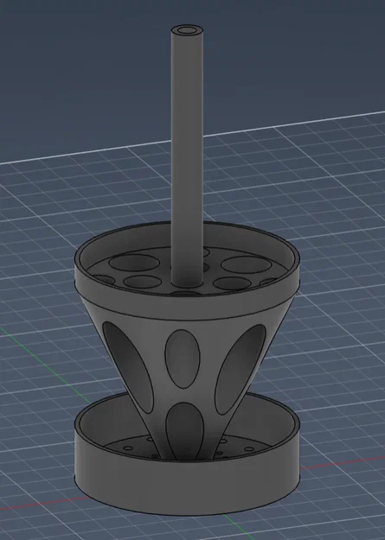
Task: Select the outer wall of the bottom base dish
Action: [x=187, y=489]
